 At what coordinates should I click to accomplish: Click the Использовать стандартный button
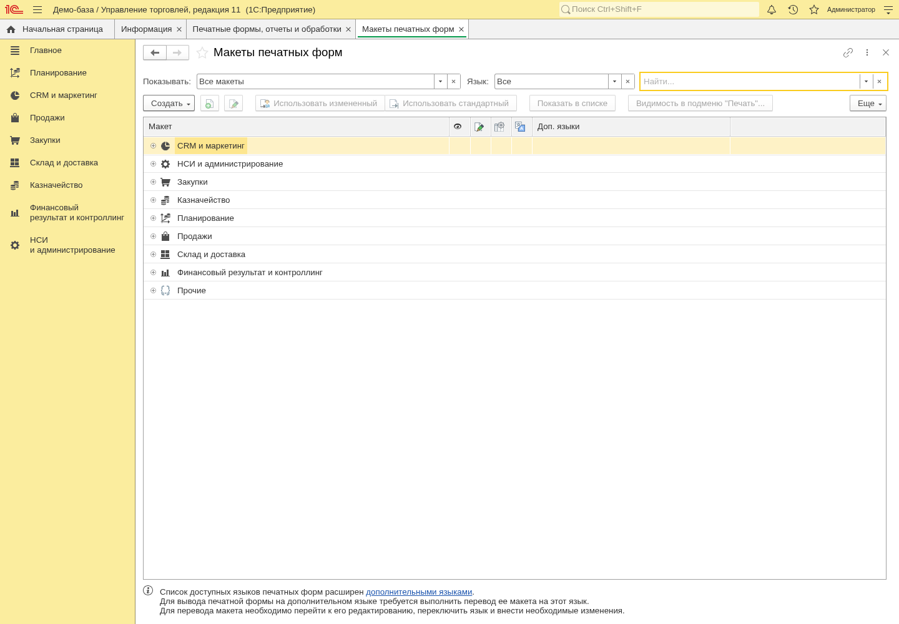[x=451, y=104]
